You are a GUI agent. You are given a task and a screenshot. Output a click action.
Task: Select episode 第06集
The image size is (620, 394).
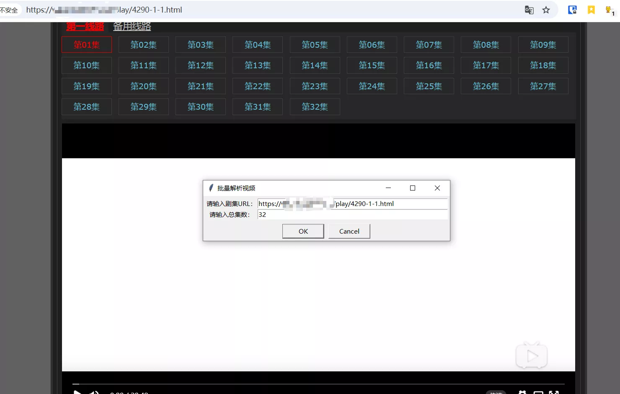[x=372, y=45]
